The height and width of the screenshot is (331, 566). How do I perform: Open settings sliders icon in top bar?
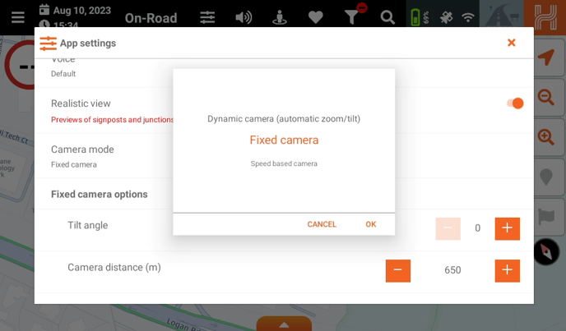tap(207, 17)
